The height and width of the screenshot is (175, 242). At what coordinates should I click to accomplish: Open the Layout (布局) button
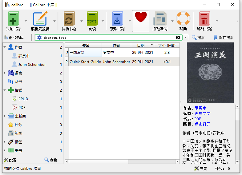coord(201,169)
